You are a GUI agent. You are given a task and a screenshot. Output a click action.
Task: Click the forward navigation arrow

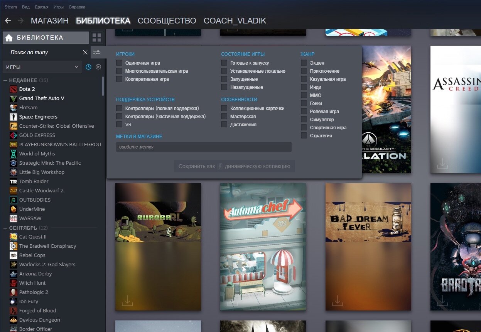click(20, 20)
